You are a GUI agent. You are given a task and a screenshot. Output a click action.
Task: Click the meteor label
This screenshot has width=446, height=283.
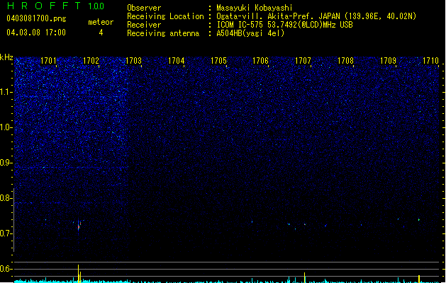[x=101, y=22]
